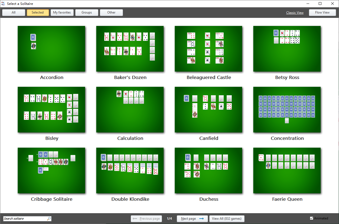
Task: Click the application icon in the title bar
Action: click(3, 4)
